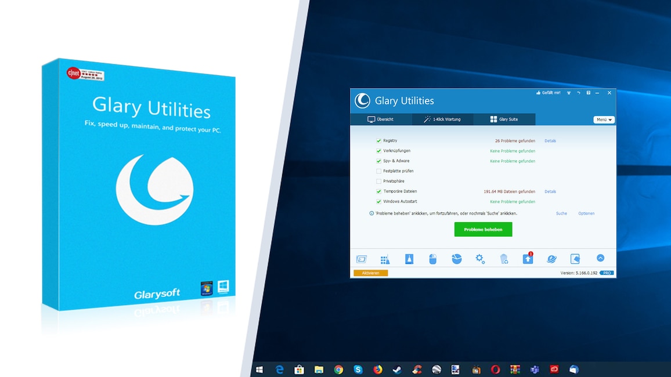
Task: Open Skype from taskbar
Action: click(x=358, y=369)
